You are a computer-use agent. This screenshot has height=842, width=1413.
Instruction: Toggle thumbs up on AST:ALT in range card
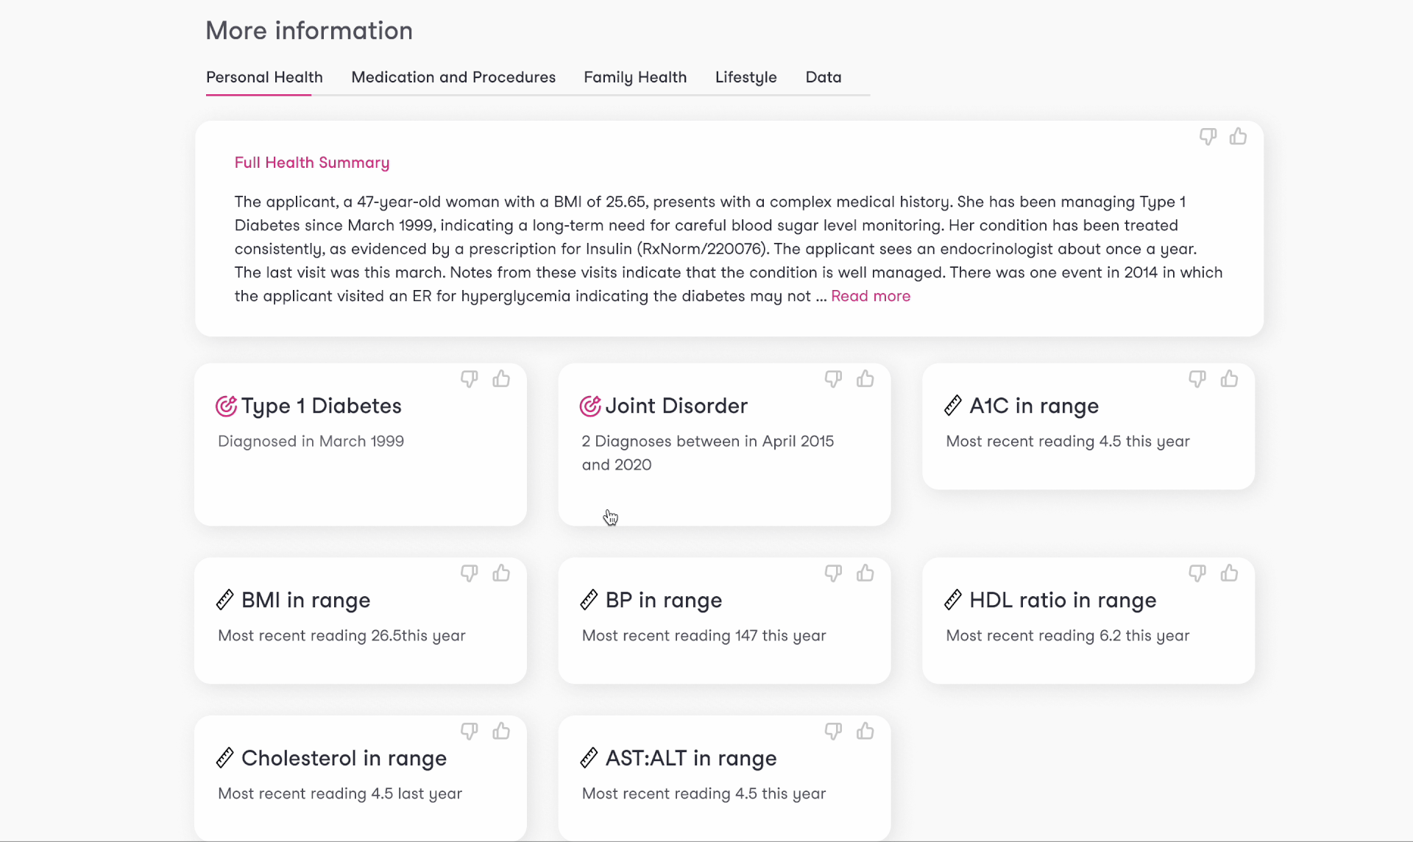(865, 730)
